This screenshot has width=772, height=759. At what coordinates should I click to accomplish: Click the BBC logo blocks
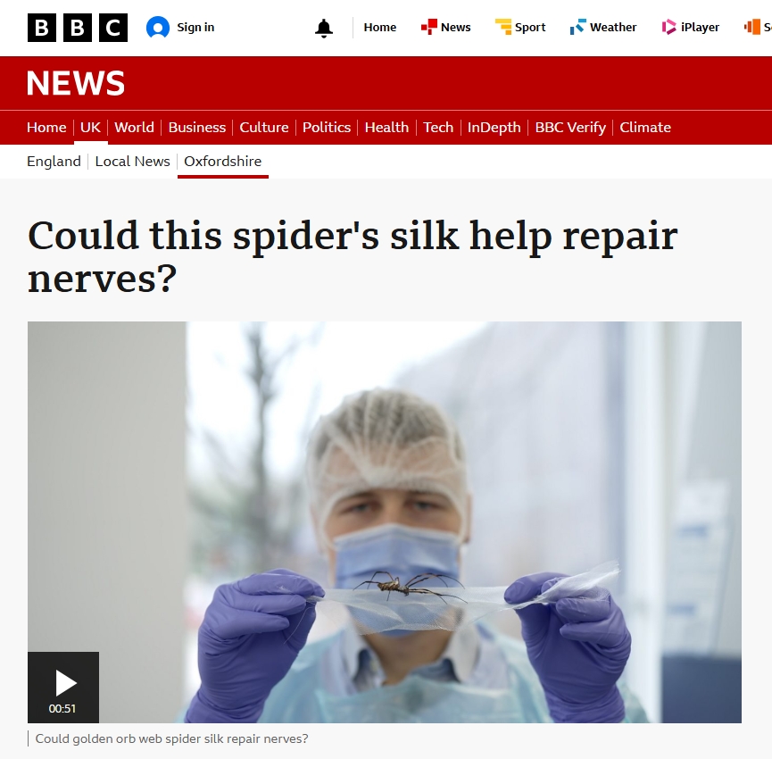(78, 28)
